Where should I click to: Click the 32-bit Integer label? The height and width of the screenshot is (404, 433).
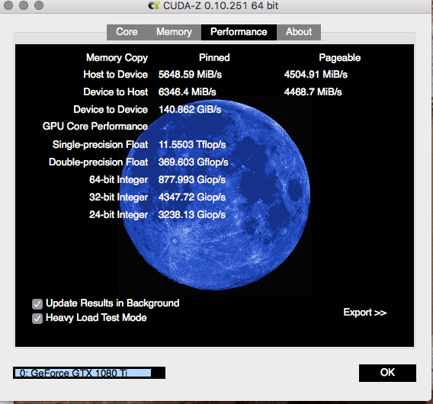pos(118,197)
